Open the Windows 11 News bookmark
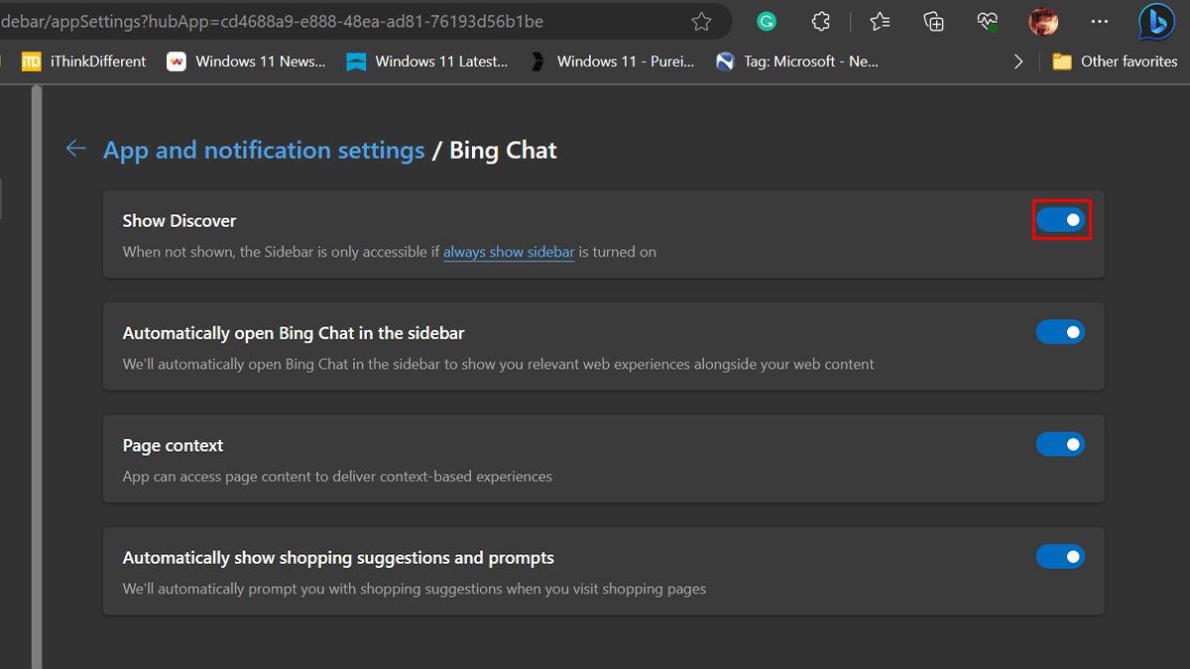This screenshot has height=669, width=1190. 247,61
